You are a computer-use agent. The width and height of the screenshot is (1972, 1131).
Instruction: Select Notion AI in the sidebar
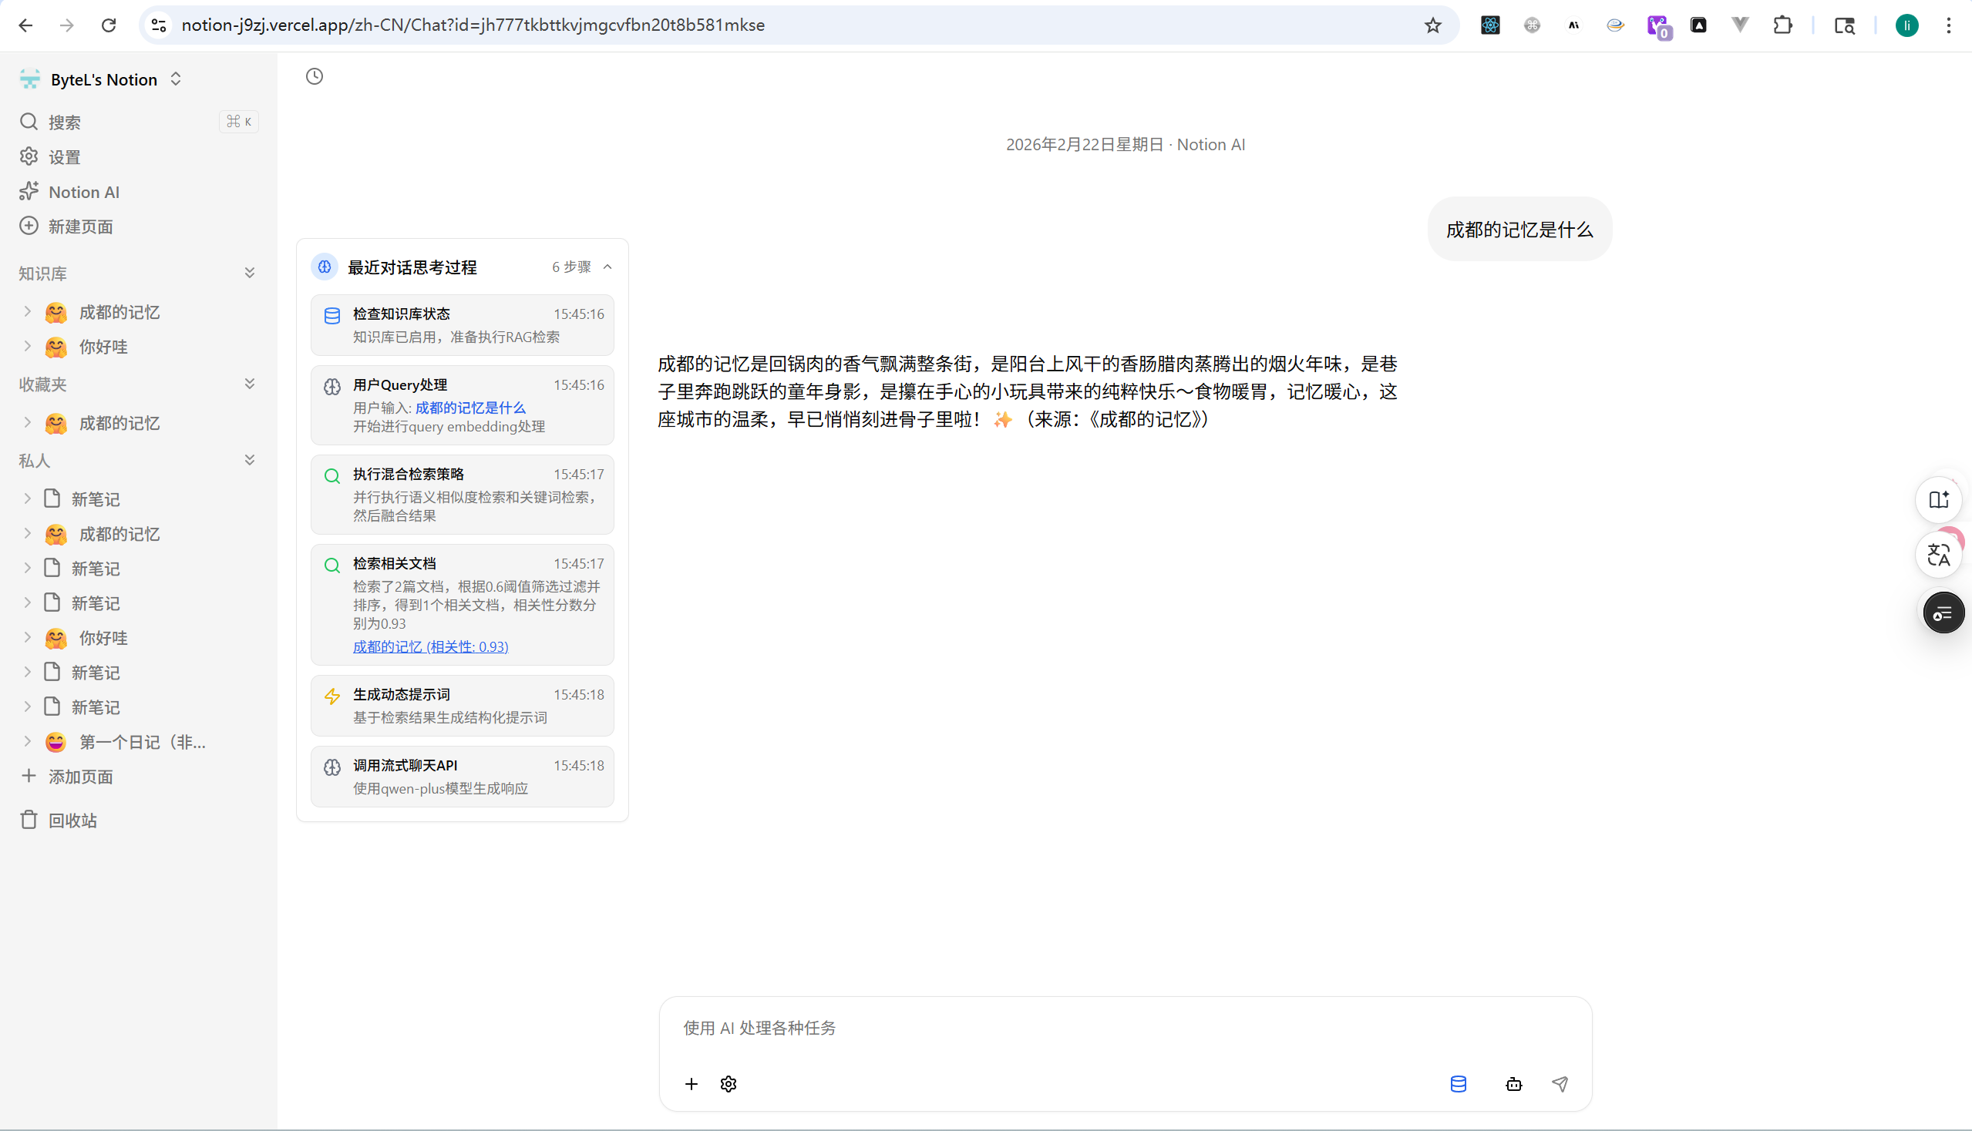click(84, 191)
